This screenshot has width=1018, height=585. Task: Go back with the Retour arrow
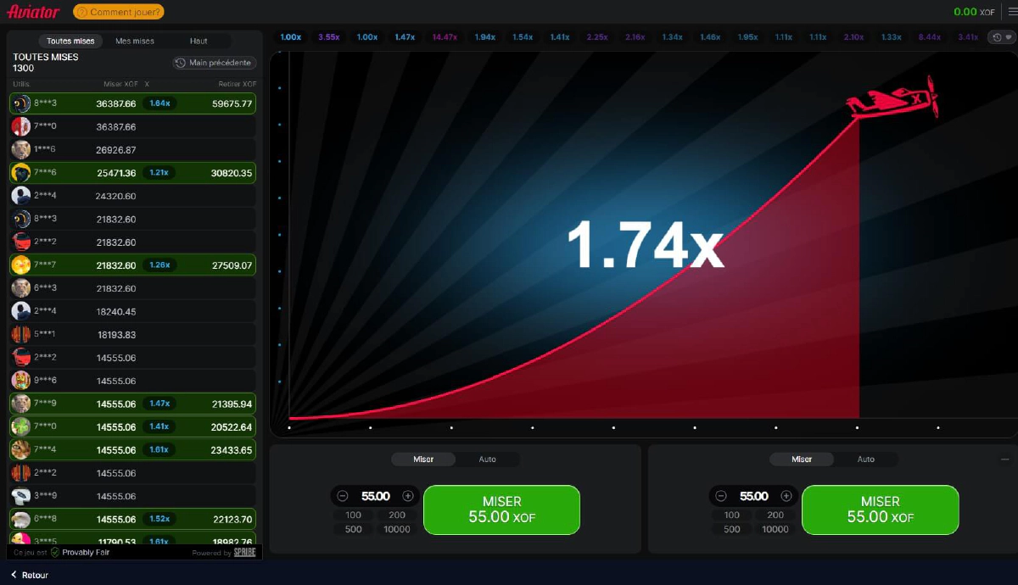[30, 575]
